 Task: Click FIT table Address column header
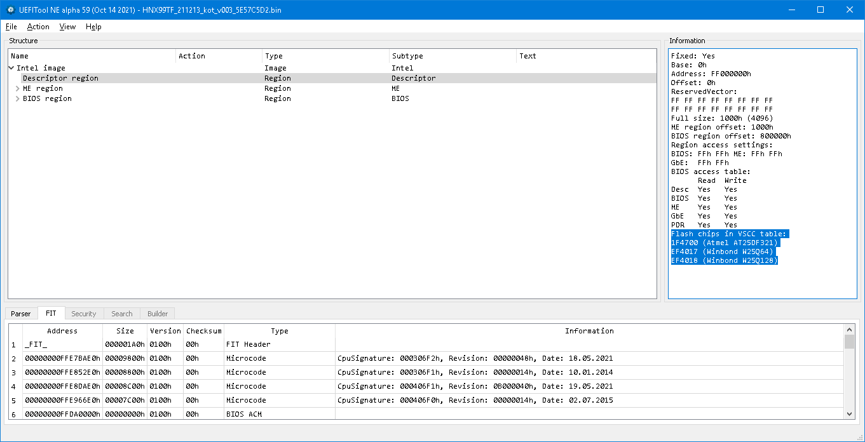pos(62,331)
